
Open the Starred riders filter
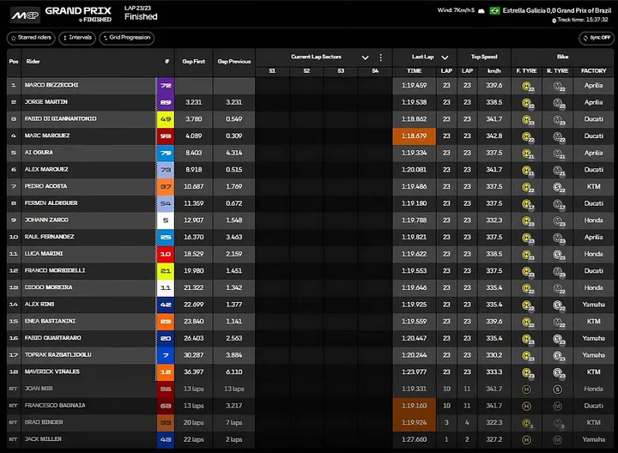pos(31,38)
